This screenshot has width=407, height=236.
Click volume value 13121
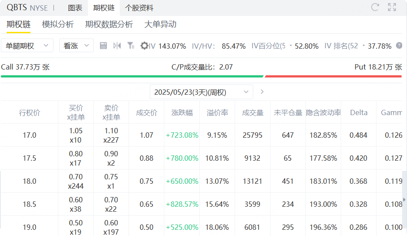253,181
